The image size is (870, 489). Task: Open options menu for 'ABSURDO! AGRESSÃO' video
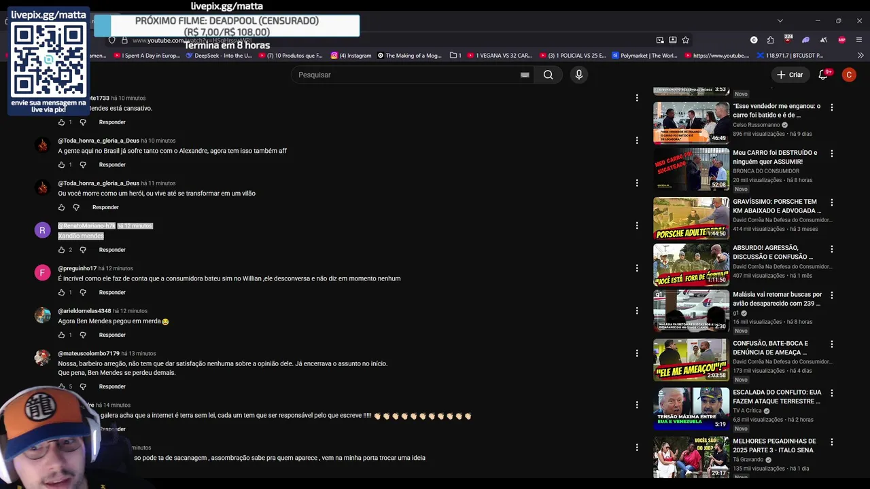pyautogui.click(x=831, y=249)
